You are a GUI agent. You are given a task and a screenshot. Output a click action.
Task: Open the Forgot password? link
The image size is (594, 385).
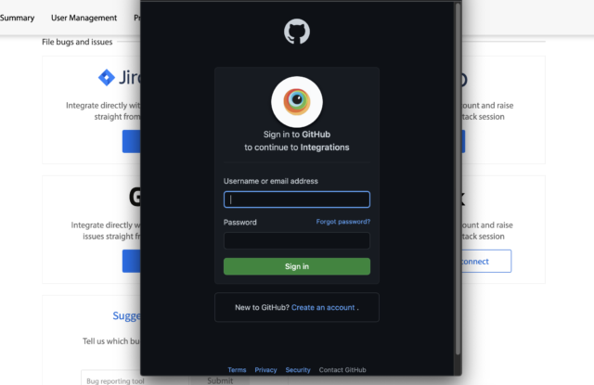(343, 222)
